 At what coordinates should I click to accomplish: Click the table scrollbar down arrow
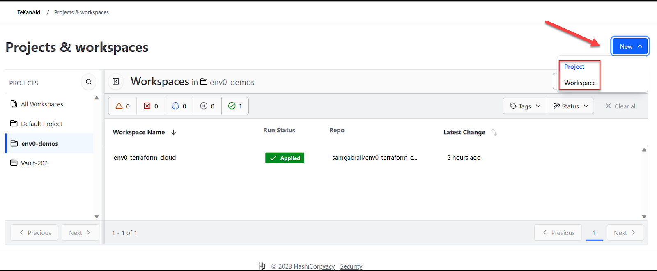click(x=644, y=216)
